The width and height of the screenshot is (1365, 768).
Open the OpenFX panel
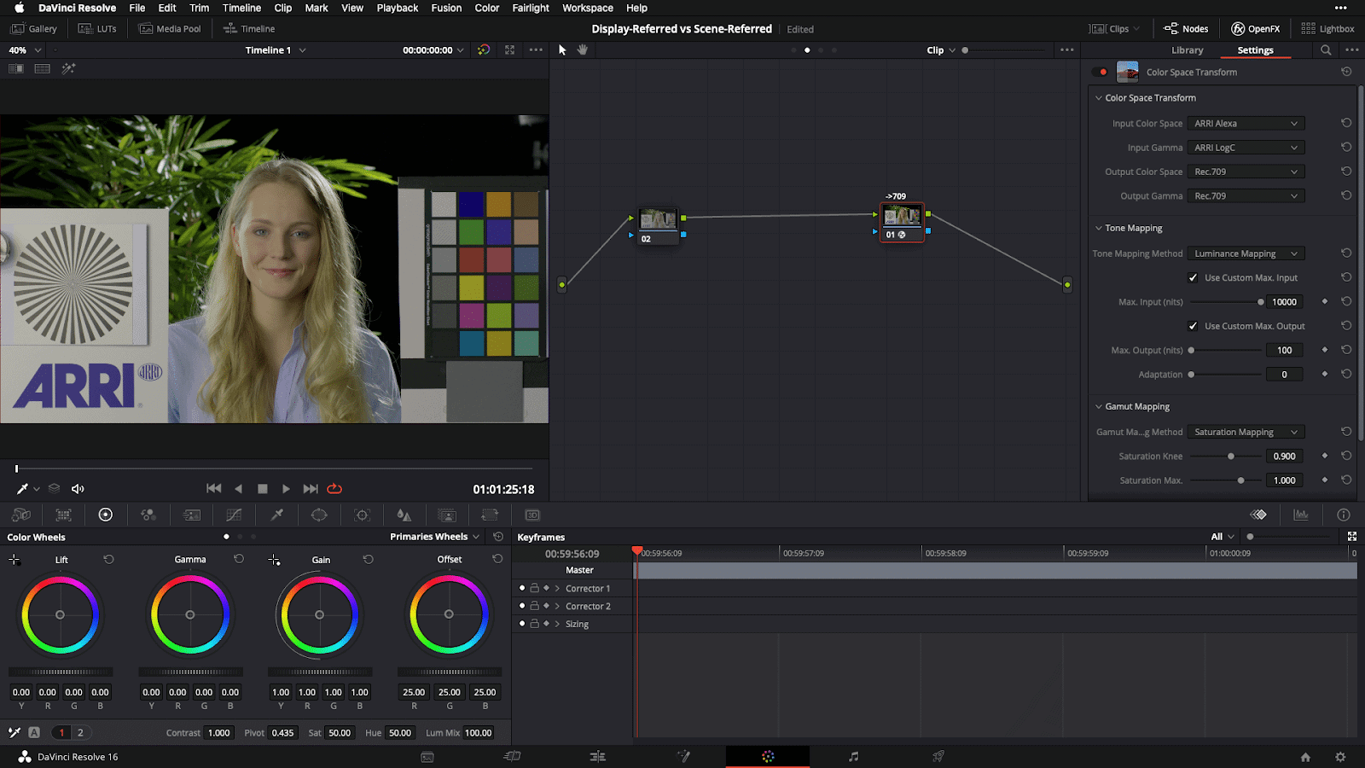click(x=1255, y=29)
